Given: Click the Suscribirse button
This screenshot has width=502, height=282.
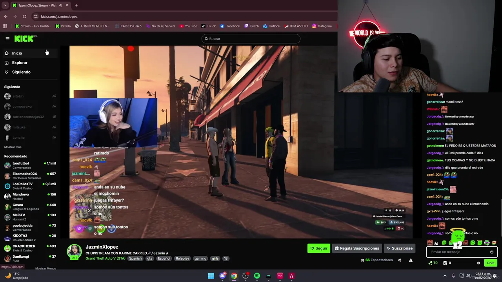Looking at the screenshot, I should pos(399,248).
